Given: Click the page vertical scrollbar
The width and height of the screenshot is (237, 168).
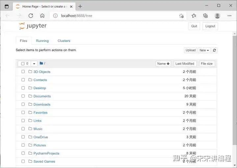Looking at the screenshot, I should 235,91.
